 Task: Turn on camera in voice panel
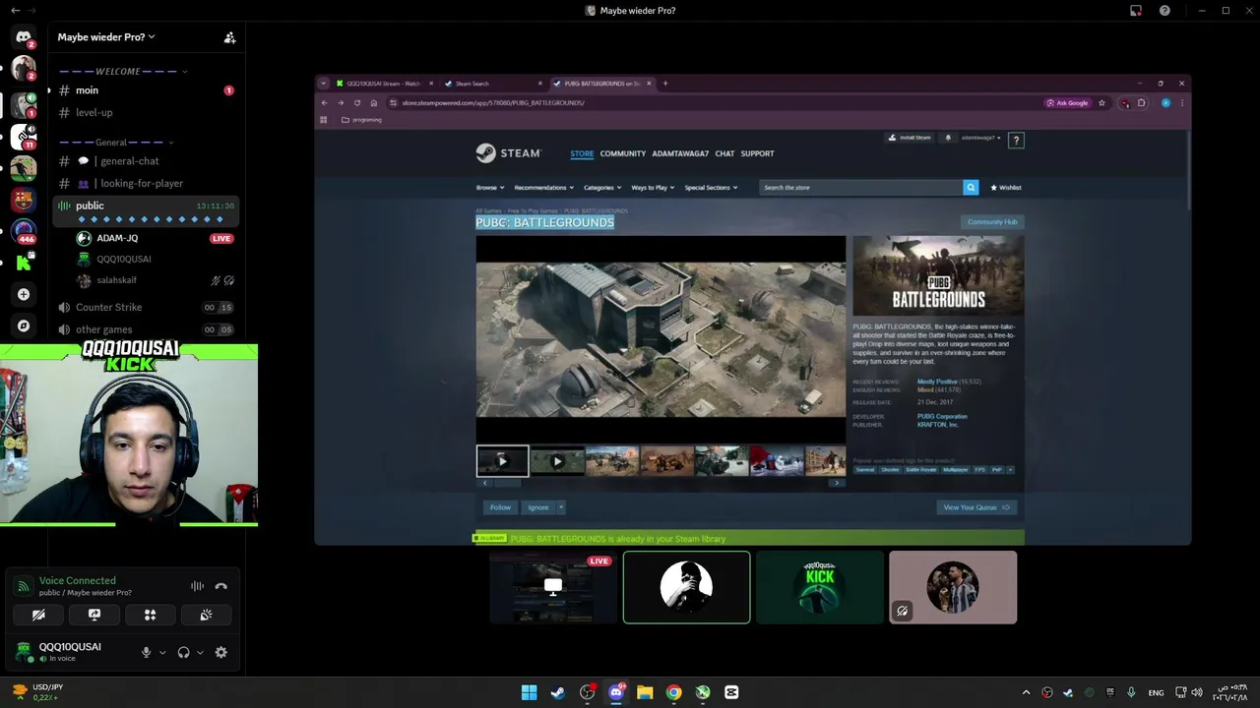38,615
